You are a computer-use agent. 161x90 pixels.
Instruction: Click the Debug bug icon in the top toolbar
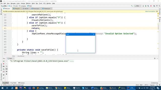[146, 6]
